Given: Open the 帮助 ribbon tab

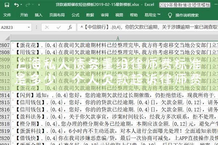Looking at the screenshot, I should coord(134,15).
